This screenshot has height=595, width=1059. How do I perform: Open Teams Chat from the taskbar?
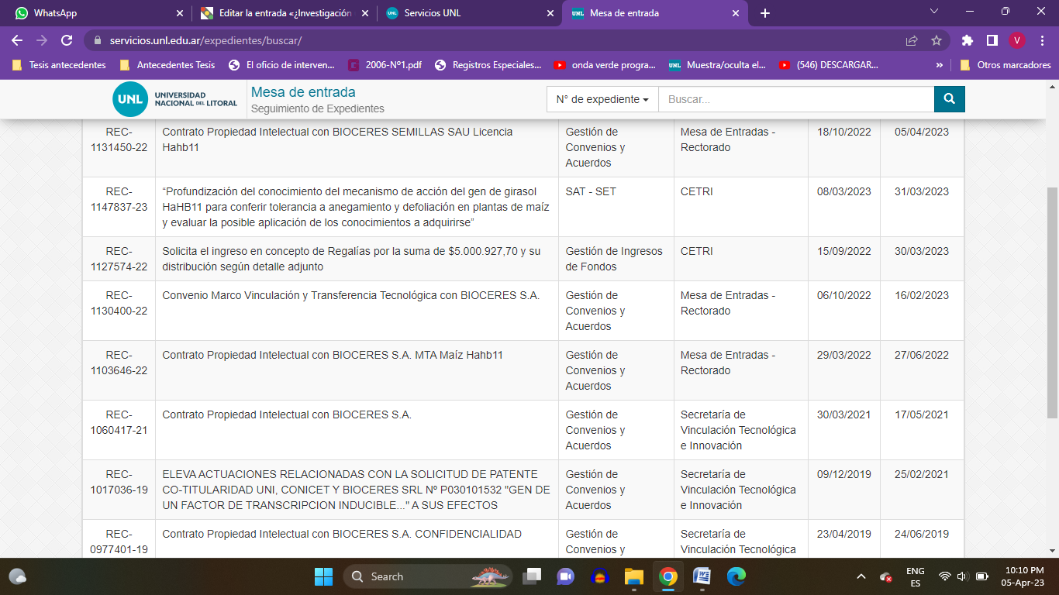pyautogui.click(x=565, y=576)
